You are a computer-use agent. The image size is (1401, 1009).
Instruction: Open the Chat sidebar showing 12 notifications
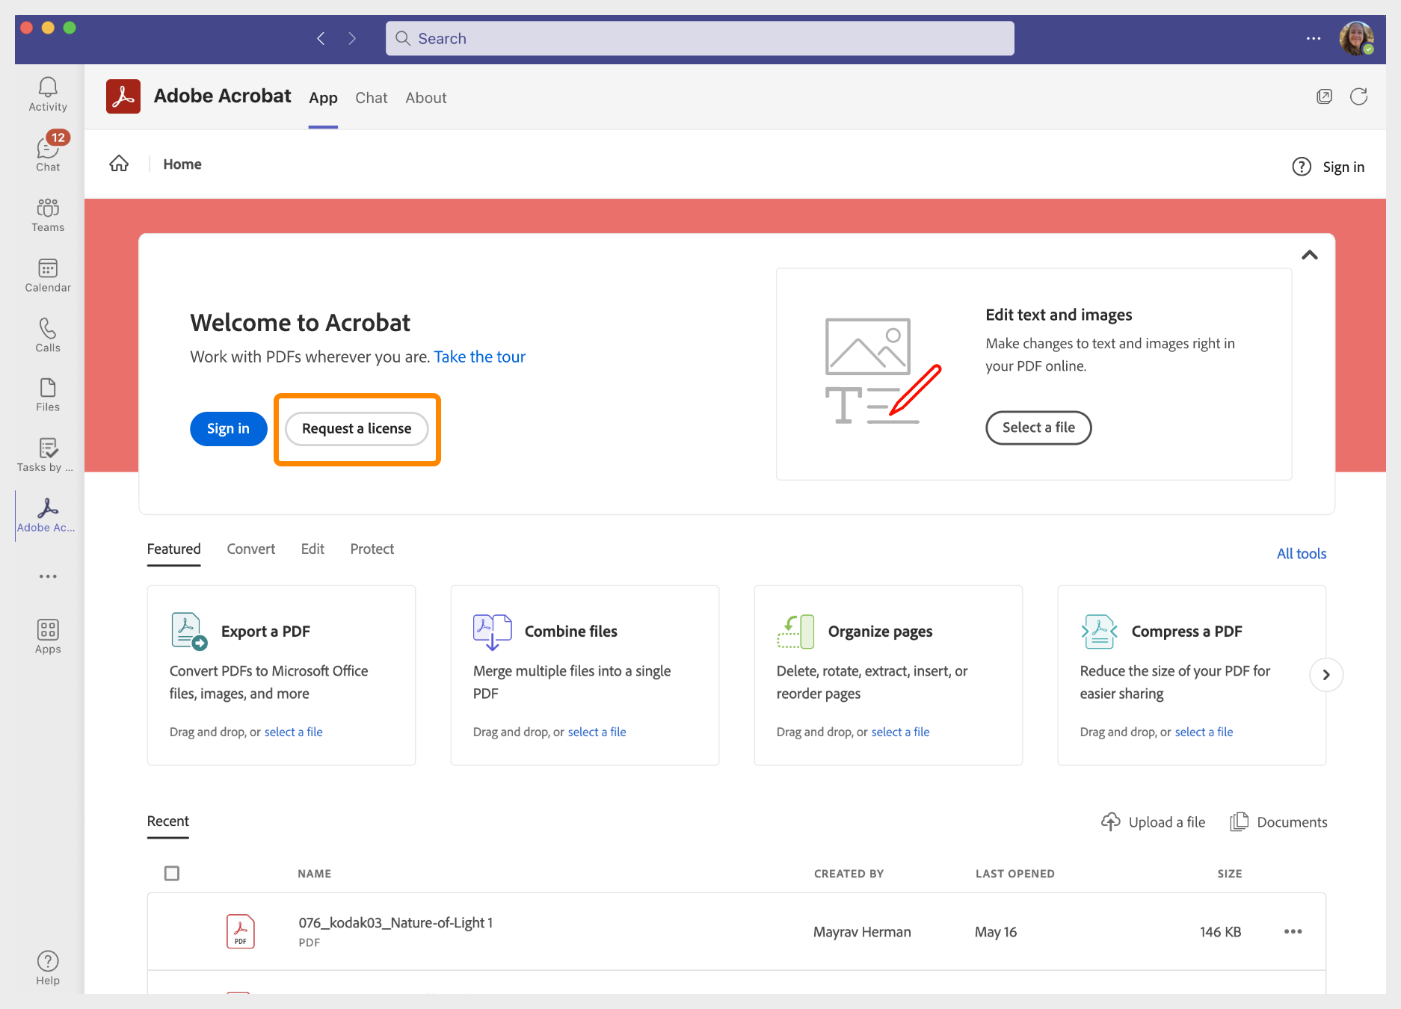point(47,152)
